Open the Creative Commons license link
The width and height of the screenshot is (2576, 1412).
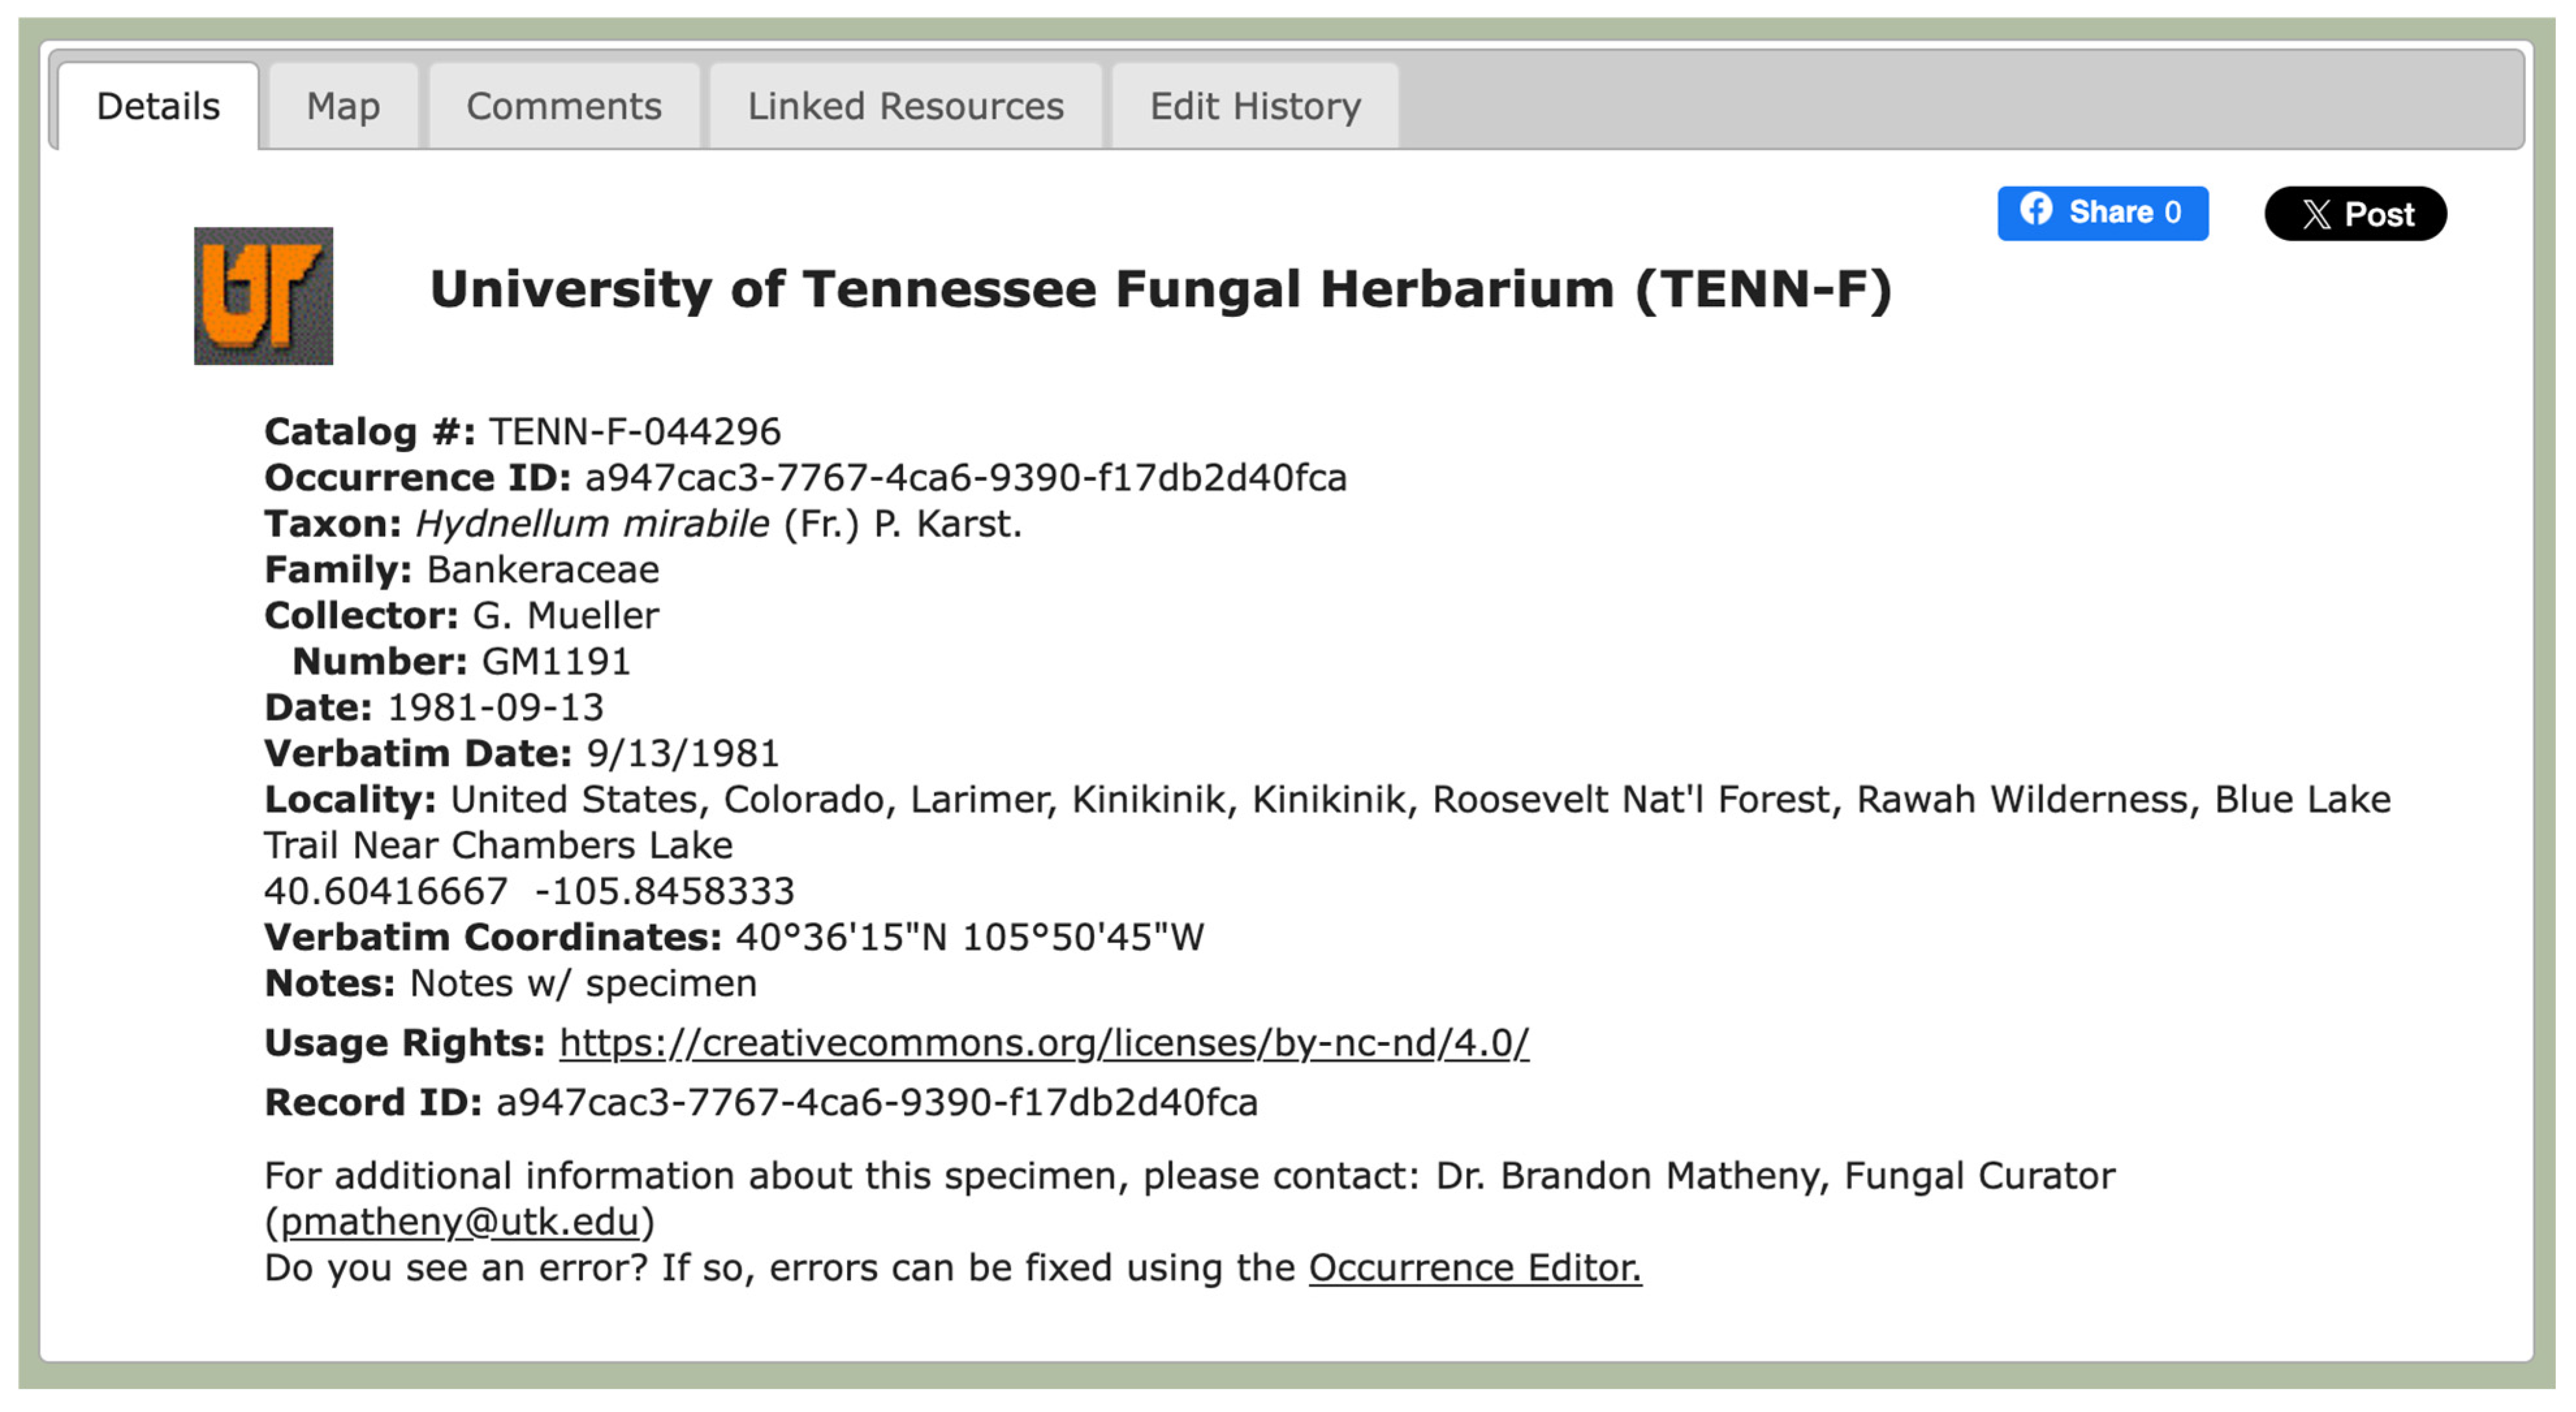pyautogui.click(x=1043, y=1042)
